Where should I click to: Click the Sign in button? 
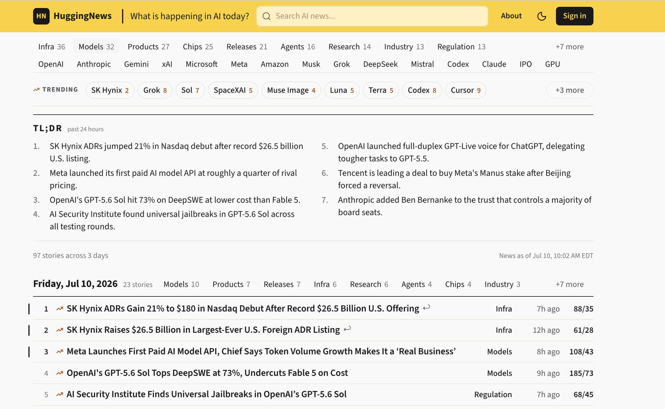point(574,16)
